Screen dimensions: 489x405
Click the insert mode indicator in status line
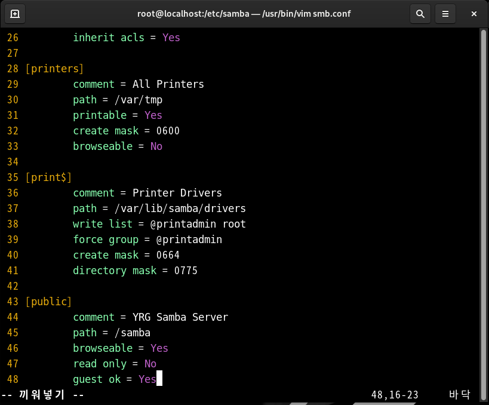42,395
